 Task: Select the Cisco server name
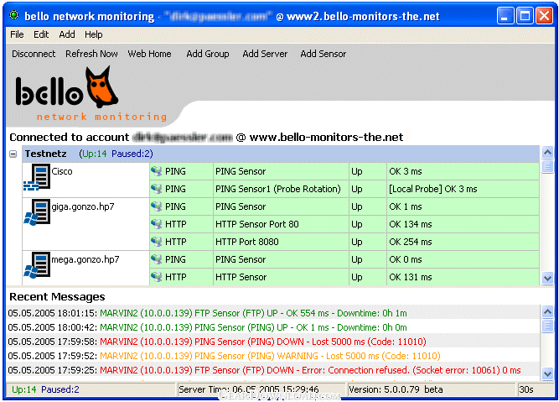[x=62, y=171]
